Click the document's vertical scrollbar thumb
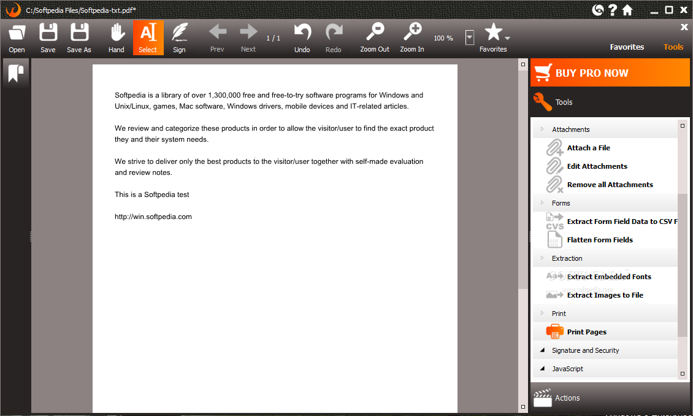 pyautogui.click(x=523, y=179)
